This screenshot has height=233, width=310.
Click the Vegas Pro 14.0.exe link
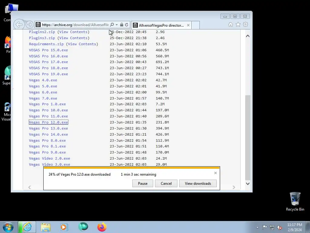click(48, 134)
